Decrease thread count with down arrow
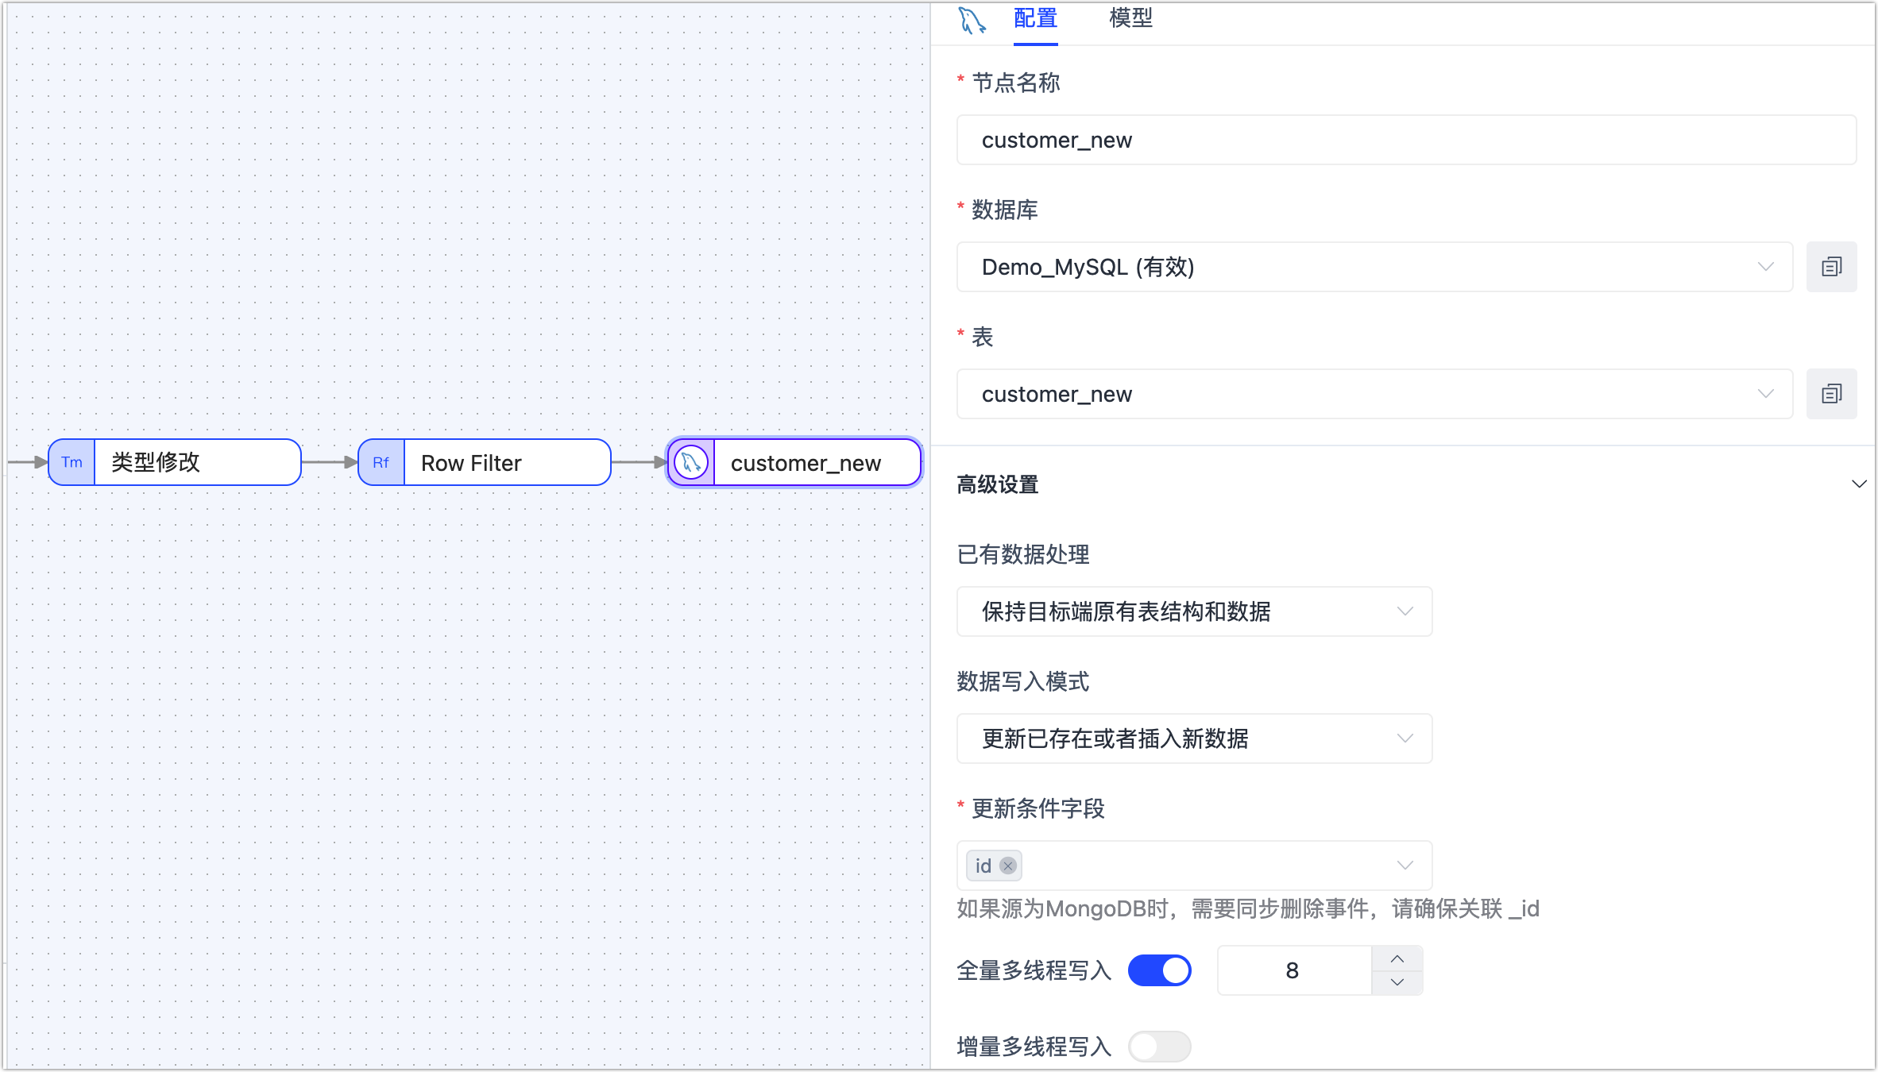The width and height of the screenshot is (1878, 1072). pos(1397,982)
